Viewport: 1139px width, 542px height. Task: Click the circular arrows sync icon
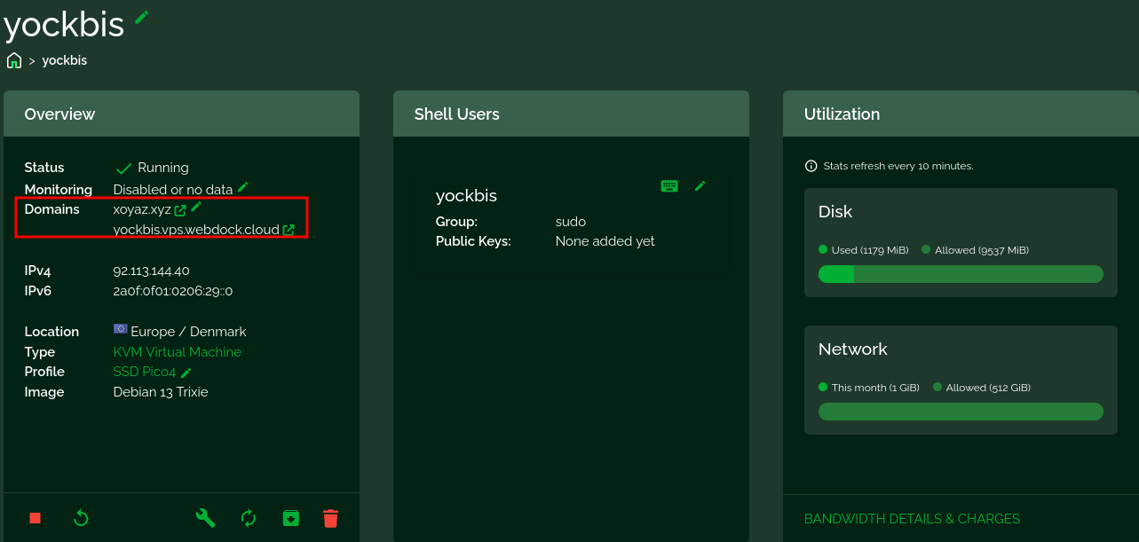pos(249,518)
